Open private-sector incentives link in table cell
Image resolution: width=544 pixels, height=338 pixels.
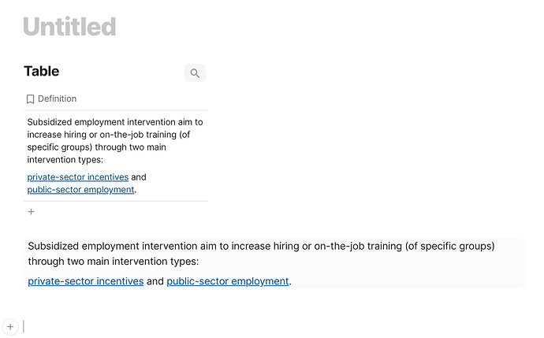tap(77, 177)
